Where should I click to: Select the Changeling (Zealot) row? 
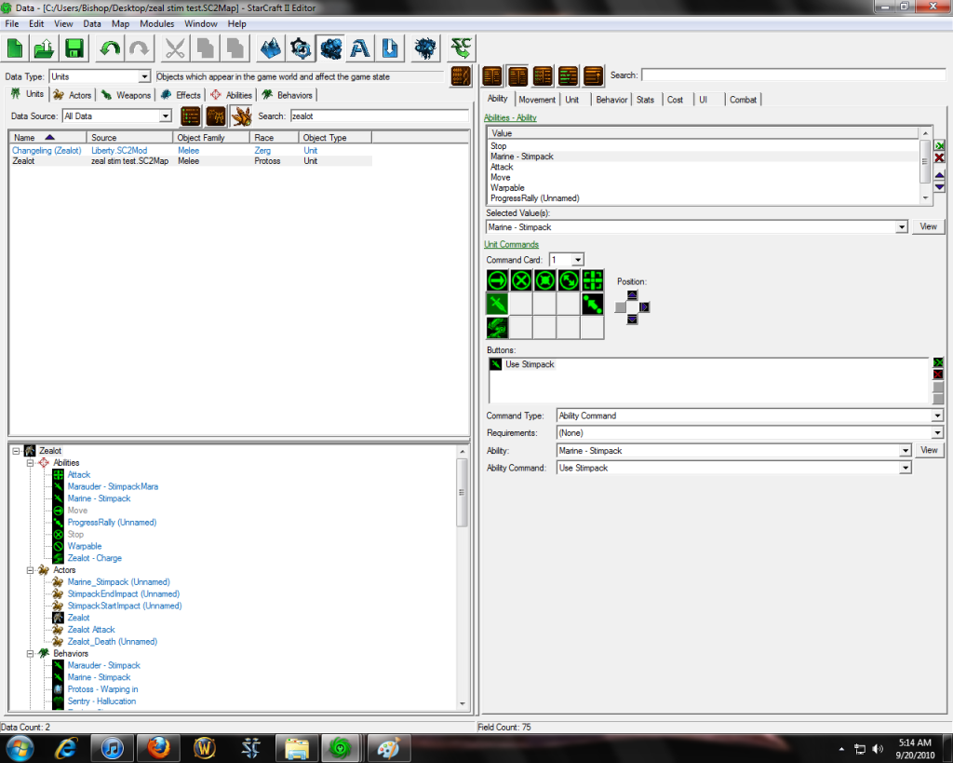191,150
